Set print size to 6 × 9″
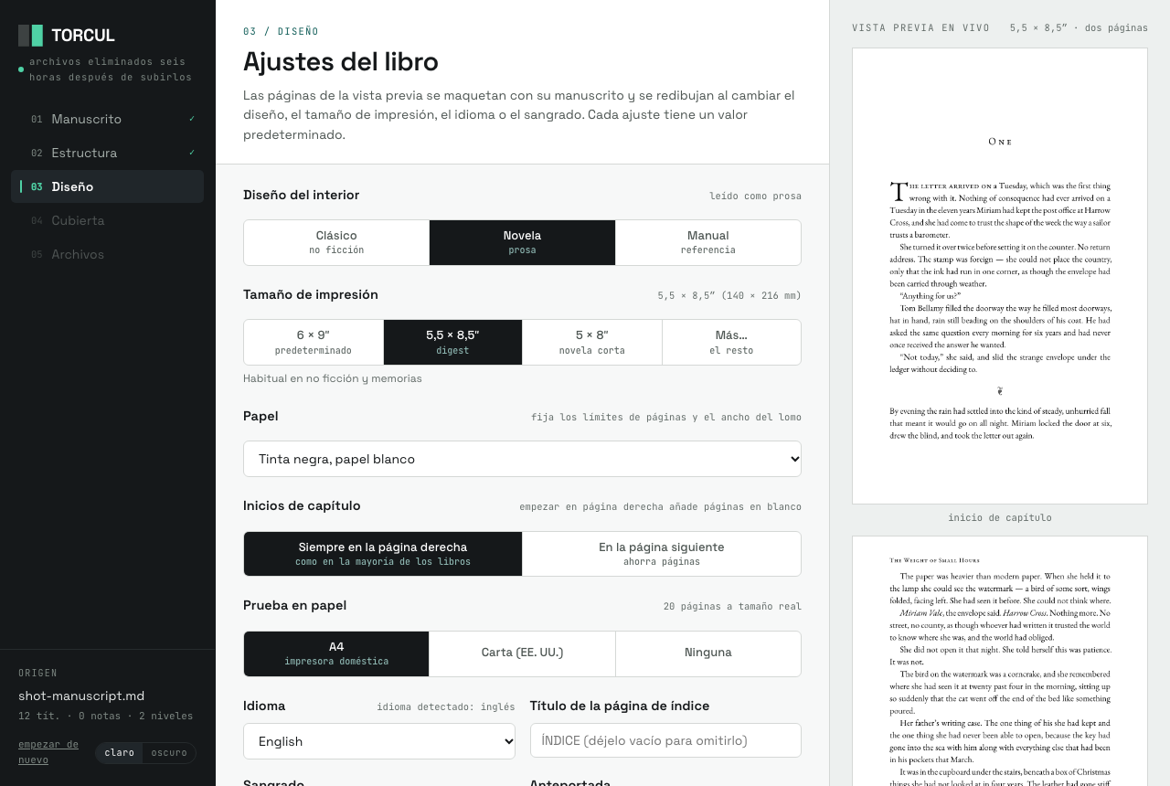This screenshot has height=786, width=1170. (314, 342)
